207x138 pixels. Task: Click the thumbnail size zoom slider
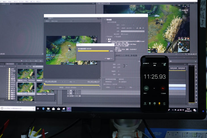pyautogui.click(x=30, y=102)
